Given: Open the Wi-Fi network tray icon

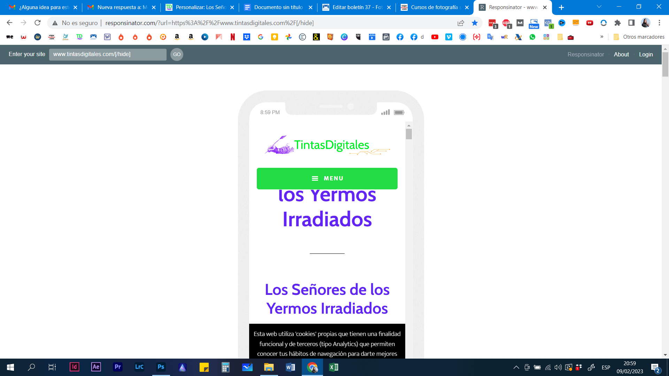Looking at the screenshot, I should tap(548, 367).
